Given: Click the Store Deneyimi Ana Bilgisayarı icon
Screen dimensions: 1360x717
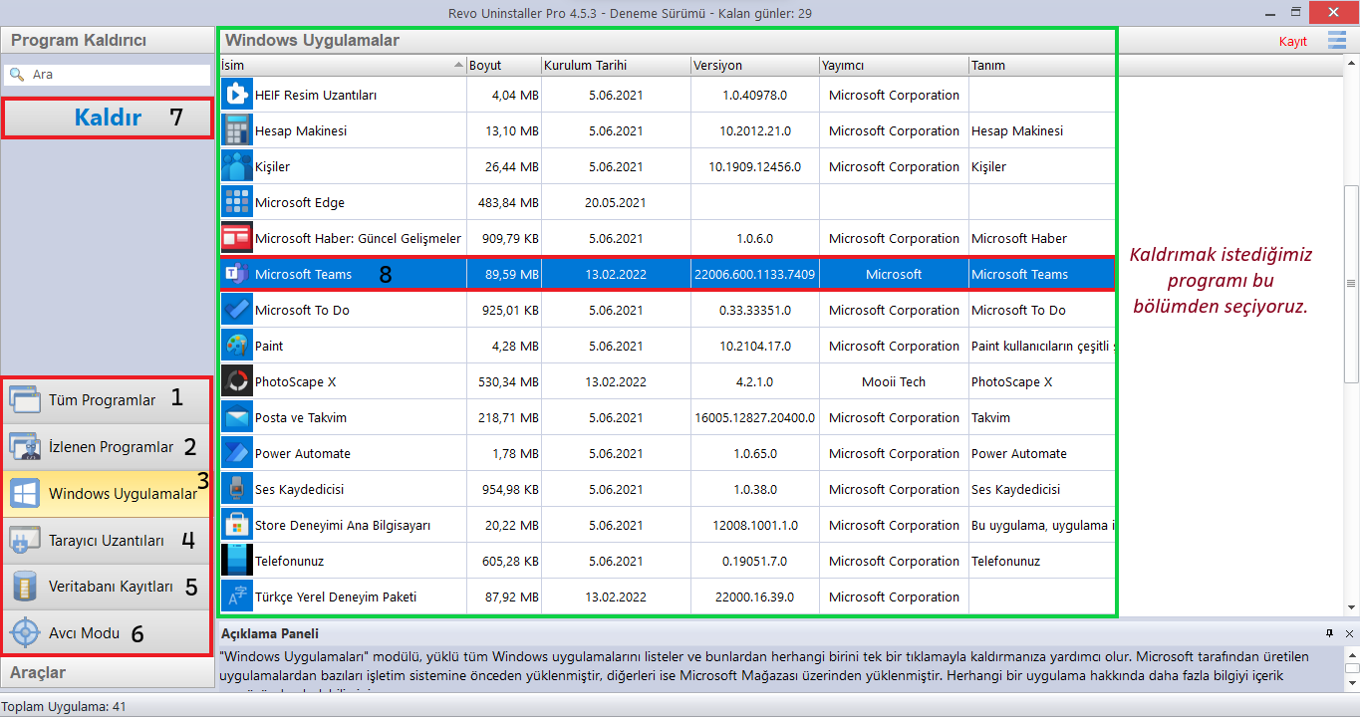Looking at the screenshot, I should (237, 525).
